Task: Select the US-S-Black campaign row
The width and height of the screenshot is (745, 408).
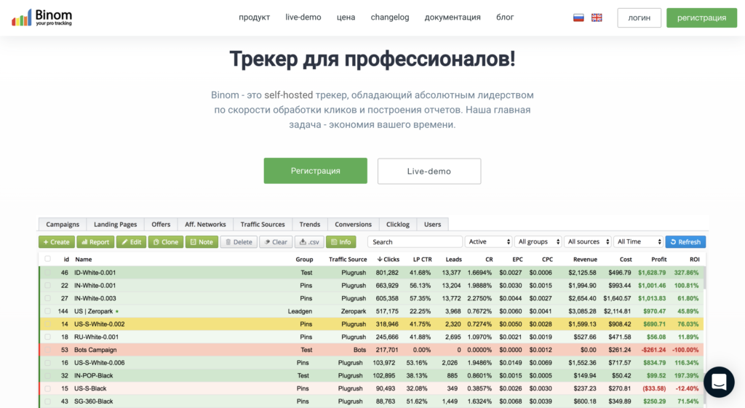Action: [x=372, y=388]
